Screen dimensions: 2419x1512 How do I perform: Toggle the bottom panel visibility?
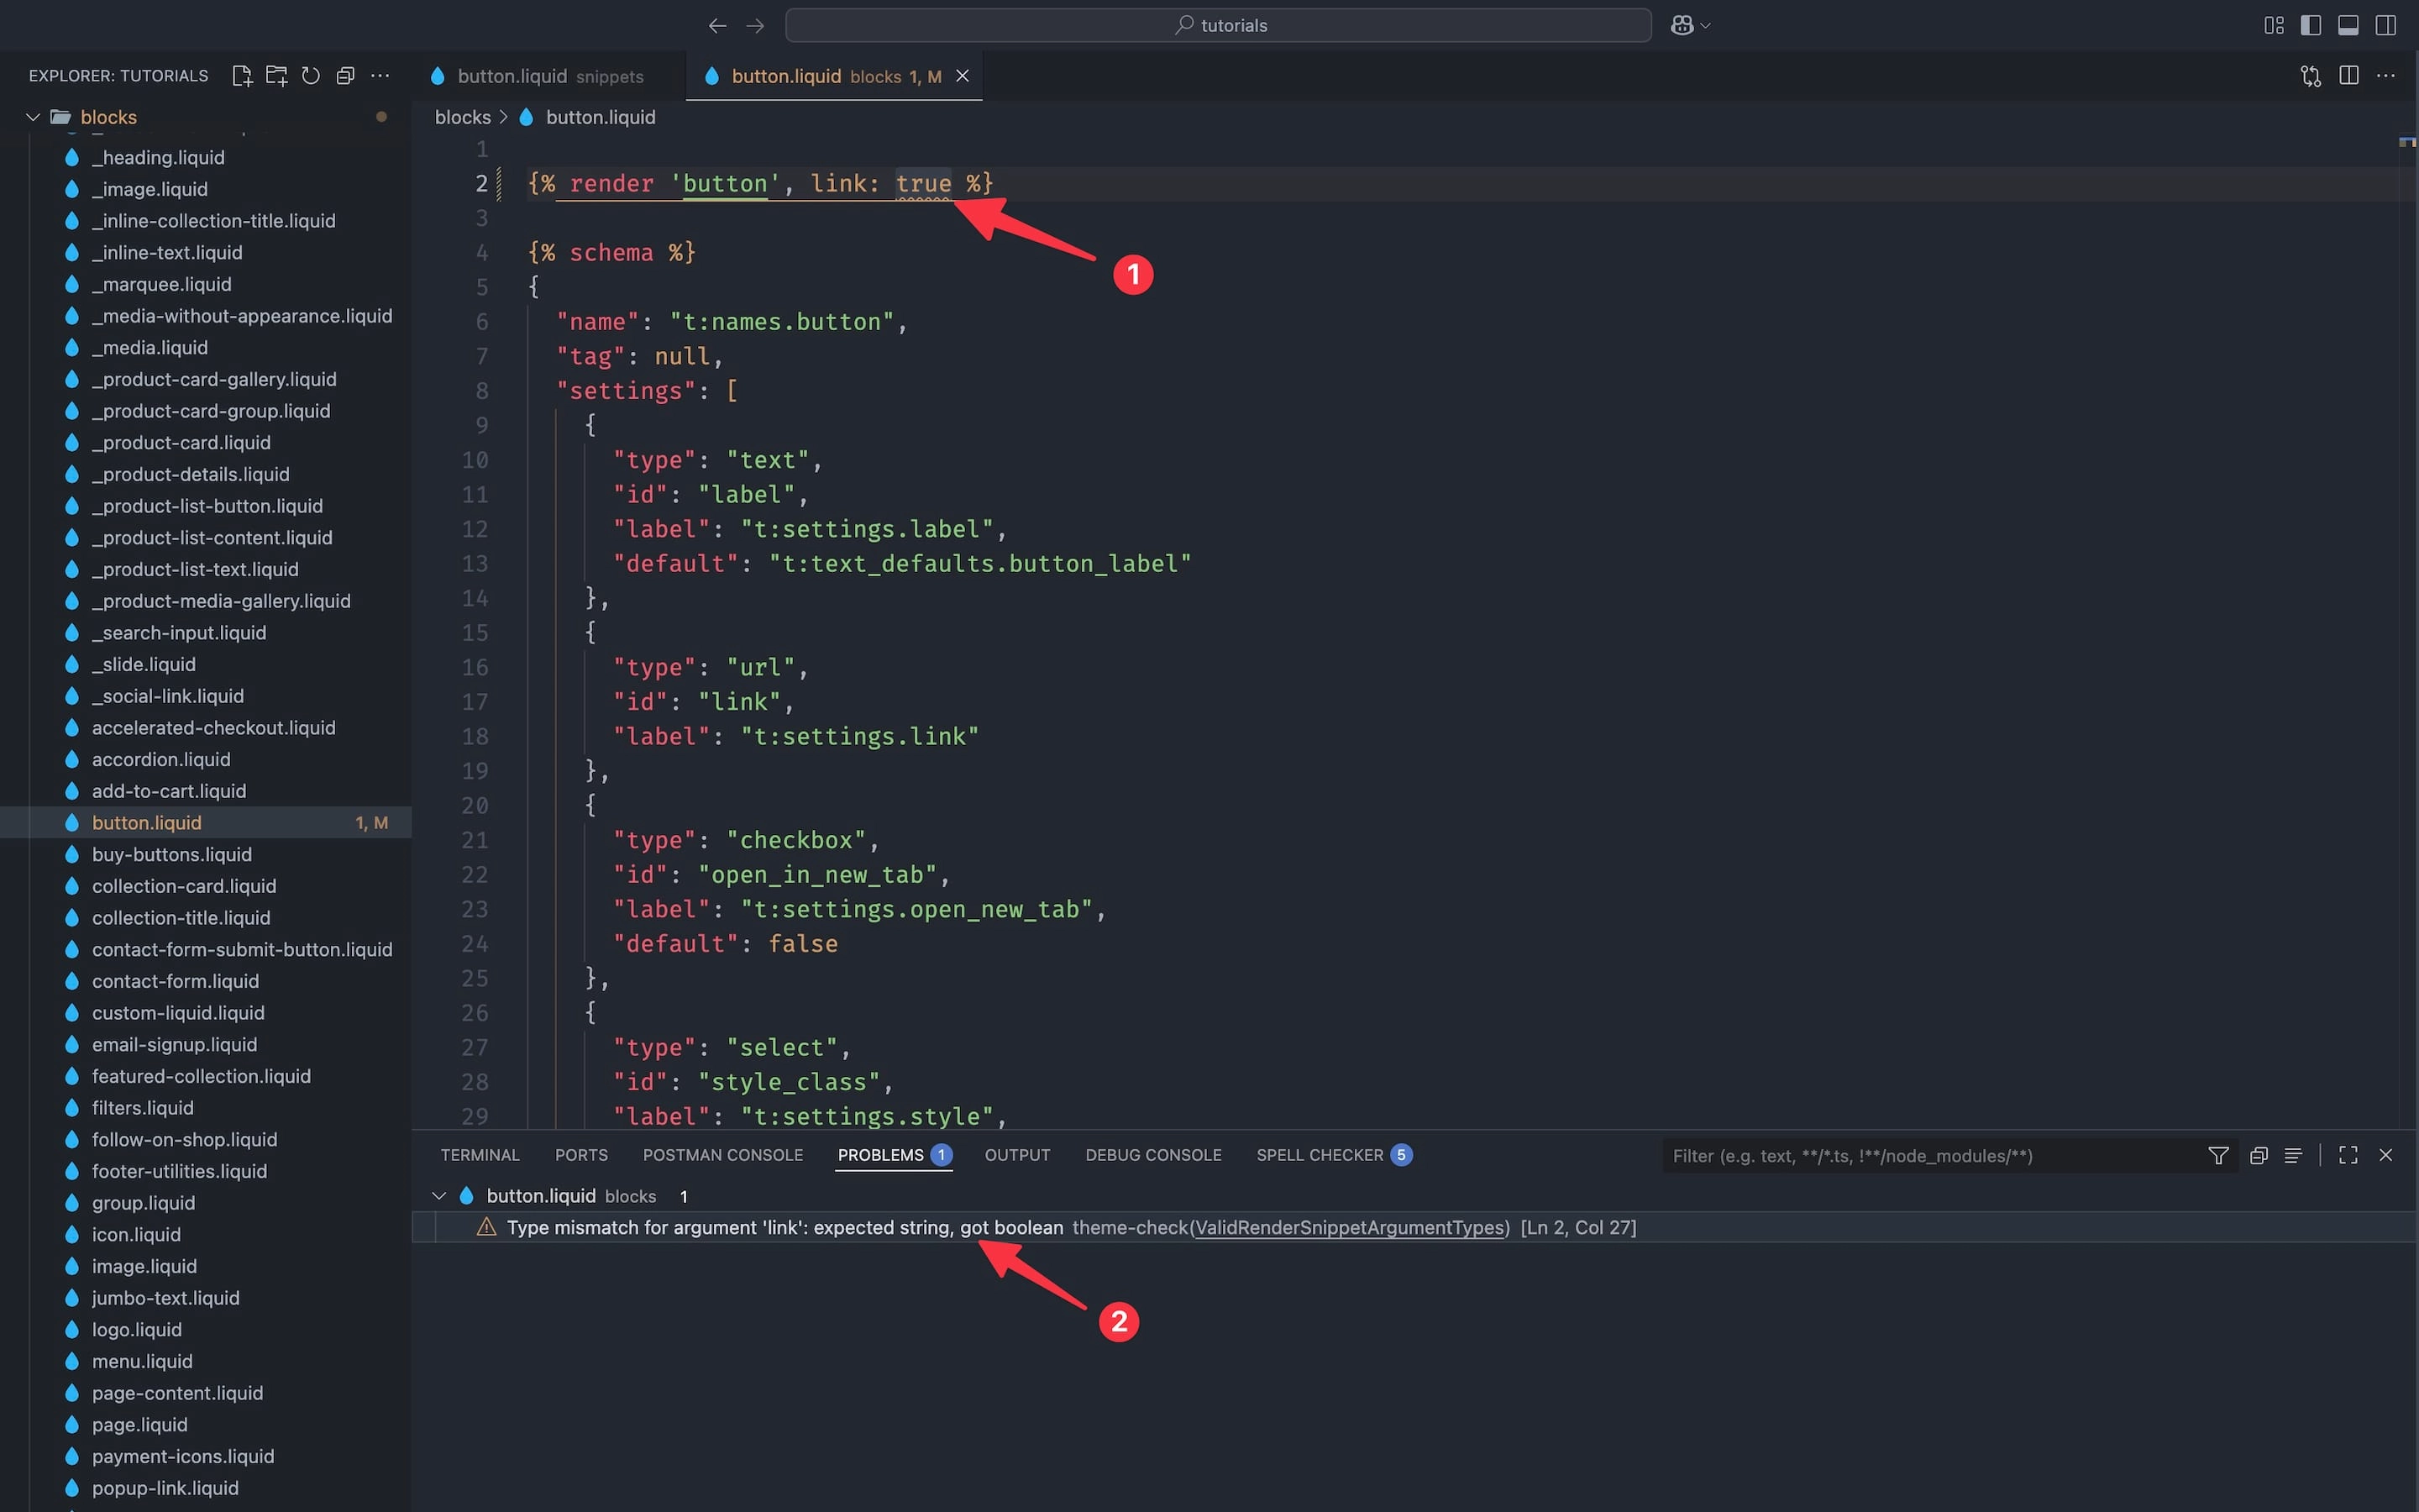[x=2348, y=25]
